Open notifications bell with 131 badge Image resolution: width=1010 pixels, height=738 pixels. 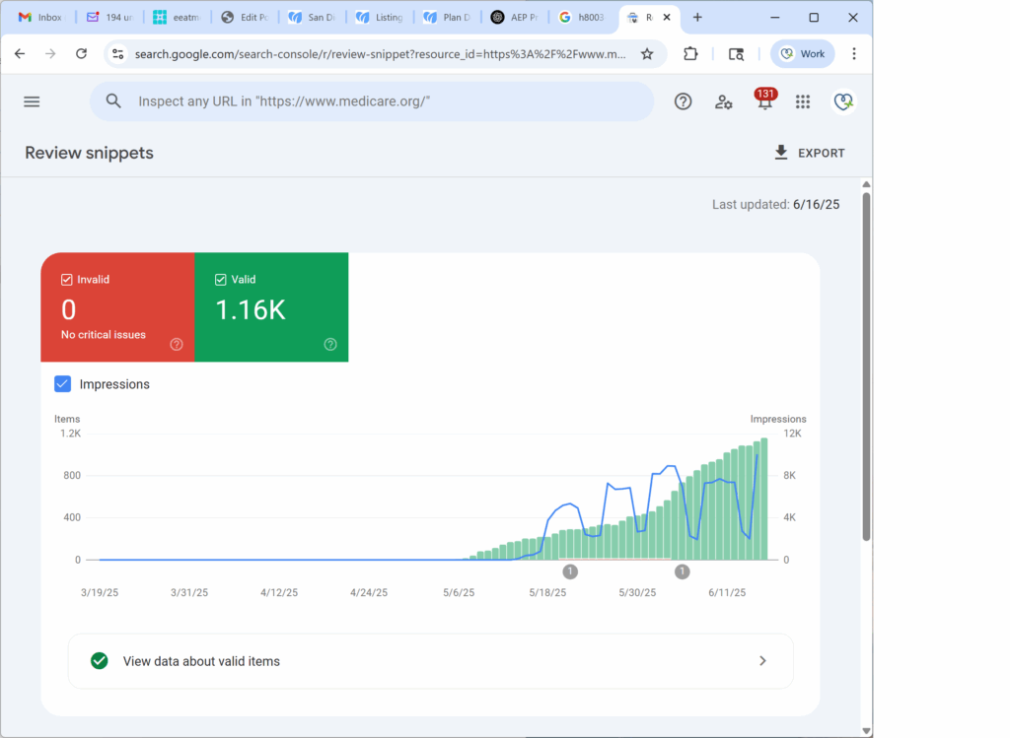tap(764, 100)
